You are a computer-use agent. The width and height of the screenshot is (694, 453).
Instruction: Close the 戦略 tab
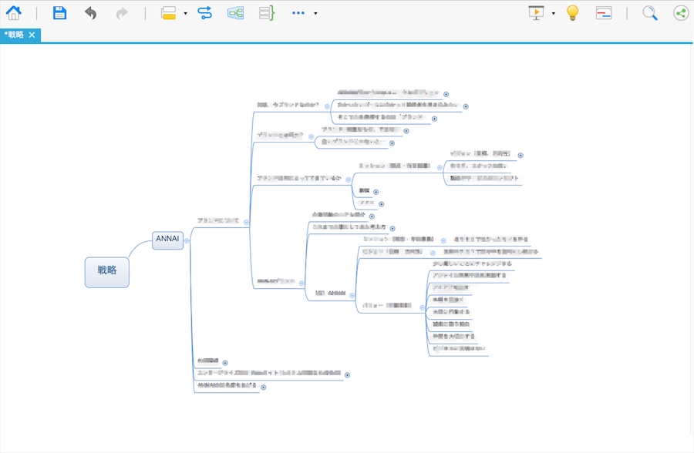32,35
